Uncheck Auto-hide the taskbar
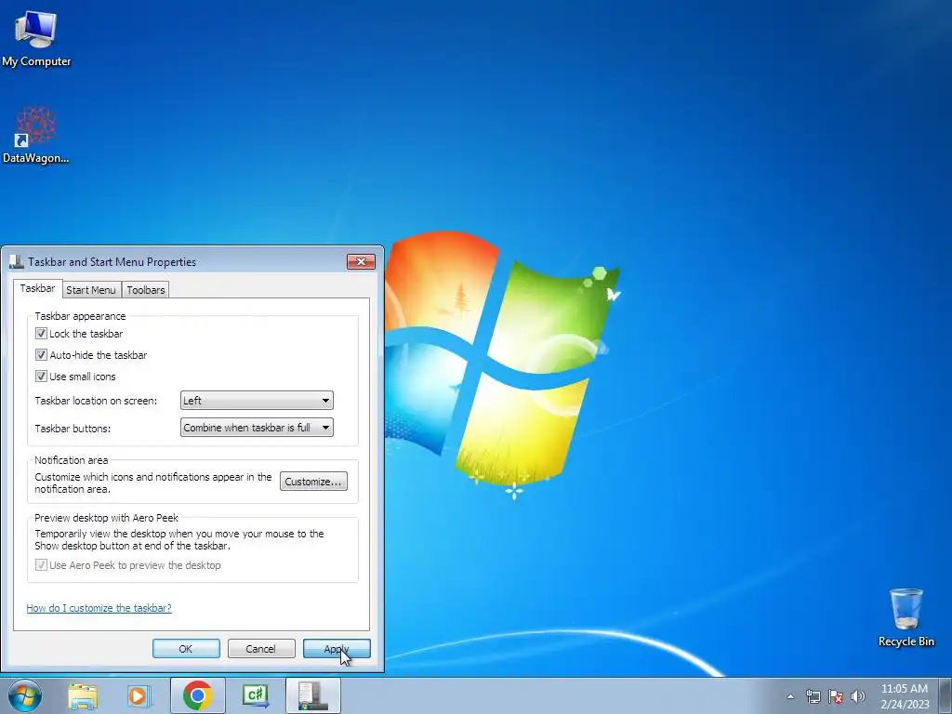Image resolution: width=952 pixels, height=714 pixels. (41, 354)
